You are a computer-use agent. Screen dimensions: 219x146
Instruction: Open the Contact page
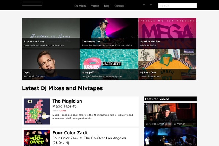coord(119,6)
